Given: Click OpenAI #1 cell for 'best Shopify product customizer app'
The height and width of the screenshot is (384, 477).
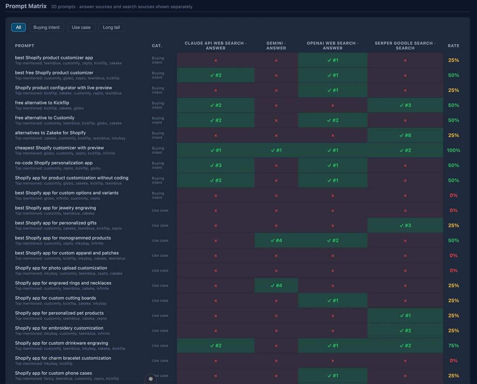Looking at the screenshot, I should 333,60.
